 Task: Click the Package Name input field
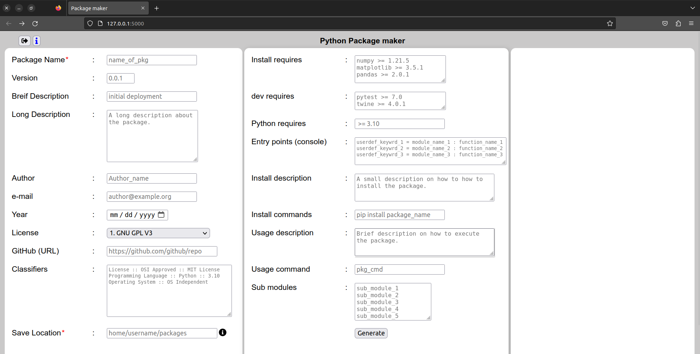[x=151, y=60]
